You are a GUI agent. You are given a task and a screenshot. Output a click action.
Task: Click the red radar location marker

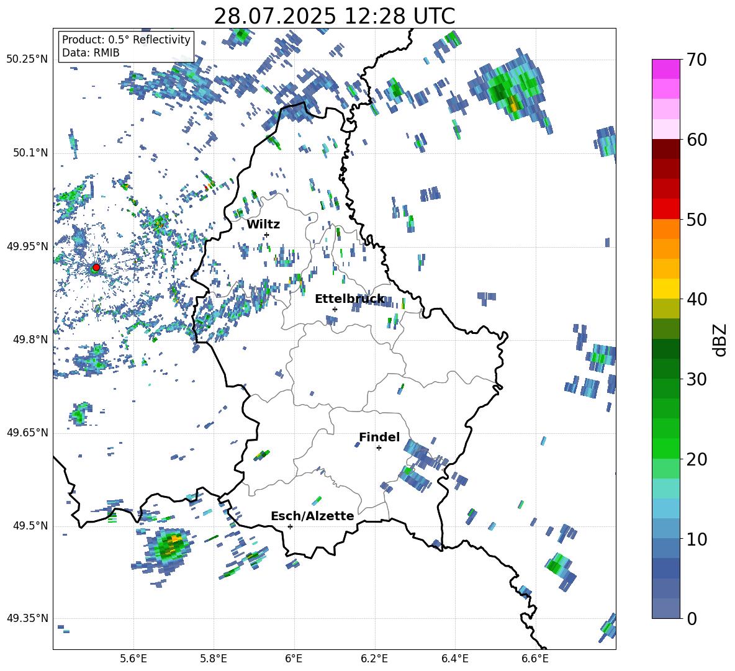click(96, 268)
